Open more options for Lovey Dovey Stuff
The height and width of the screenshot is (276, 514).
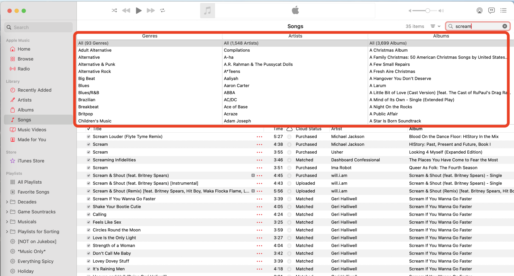click(260, 261)
